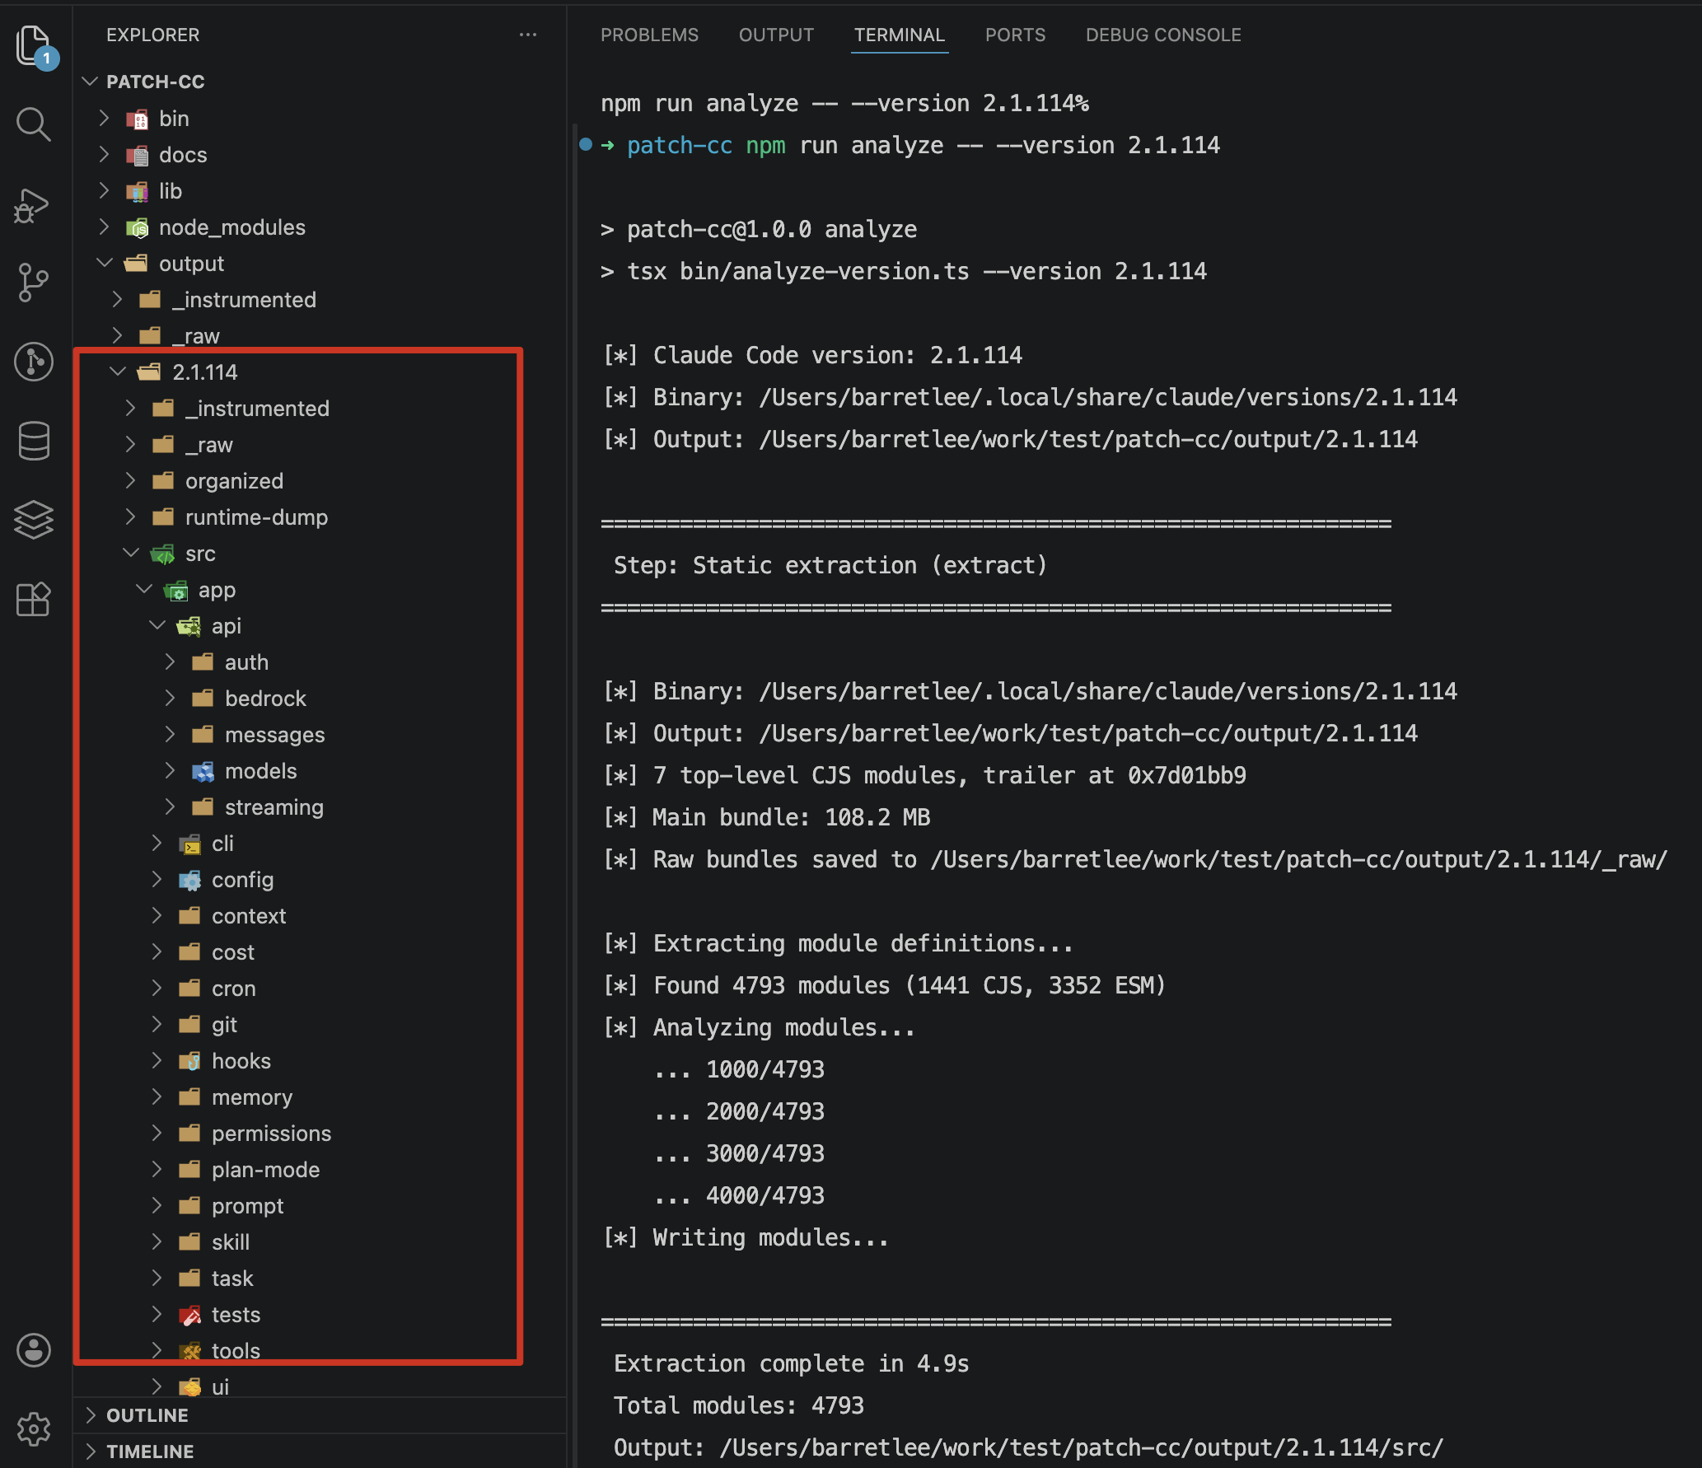The height and width of the screenshot is (1468, 1702).
Task: Open the Manage gear icon
Action: coord(33,1429)
